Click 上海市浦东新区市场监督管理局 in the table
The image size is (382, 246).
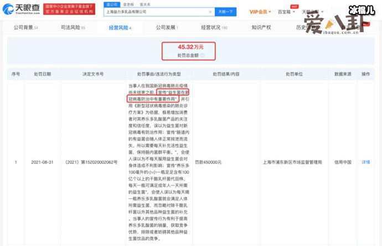(292, 162)
